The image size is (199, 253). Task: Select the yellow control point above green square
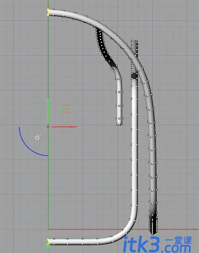[x=48, y=240]
